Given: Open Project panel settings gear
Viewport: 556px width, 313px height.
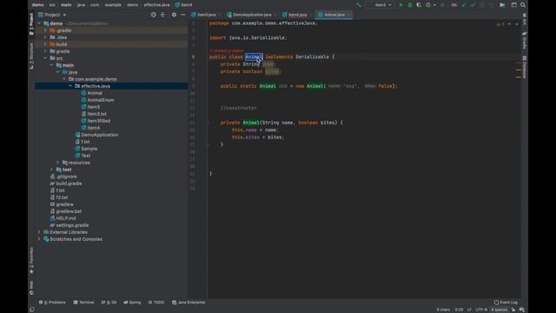Looking at the screenshot, I should pyautogui.click(x=174, y=15).
